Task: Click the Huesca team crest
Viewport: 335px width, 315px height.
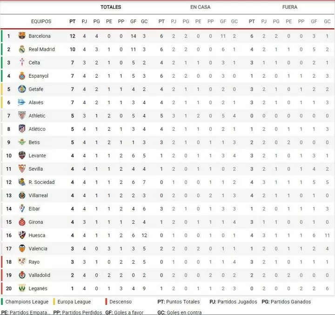Action: [x=22, y=235]
